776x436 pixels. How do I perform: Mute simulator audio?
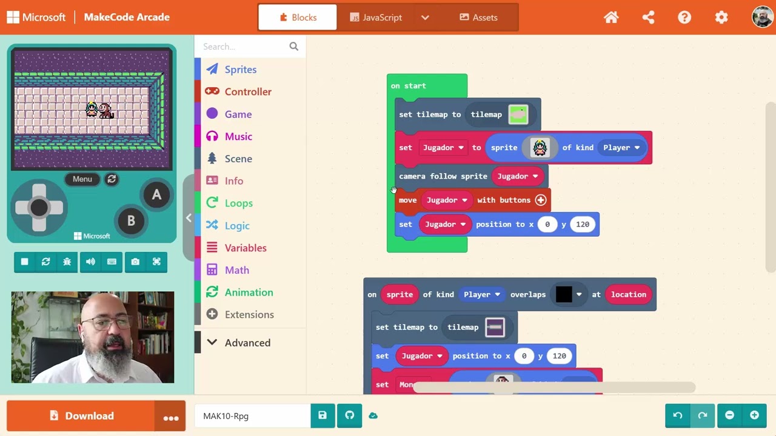coord(90,262)
